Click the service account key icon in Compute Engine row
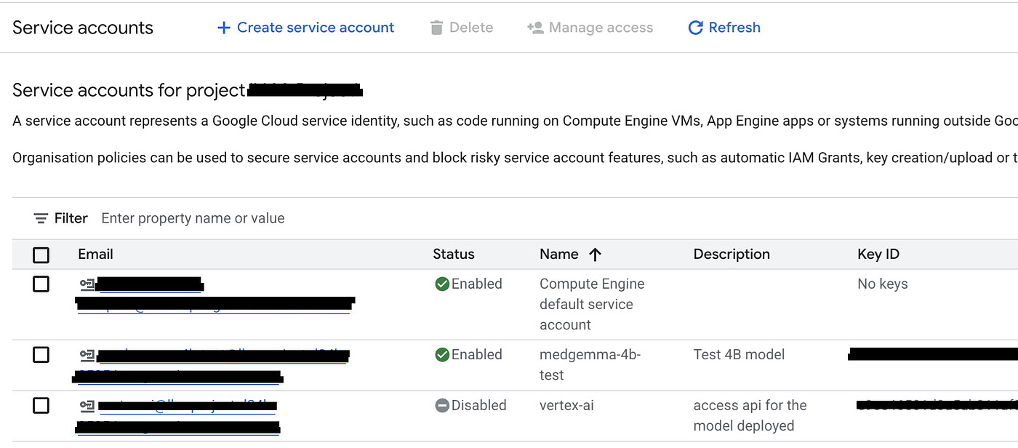The image size is (1018, 448). (x=87, y=284)
